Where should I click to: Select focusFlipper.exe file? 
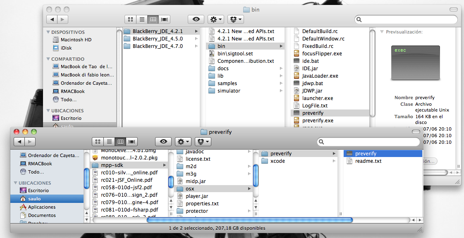pos(330,54)
